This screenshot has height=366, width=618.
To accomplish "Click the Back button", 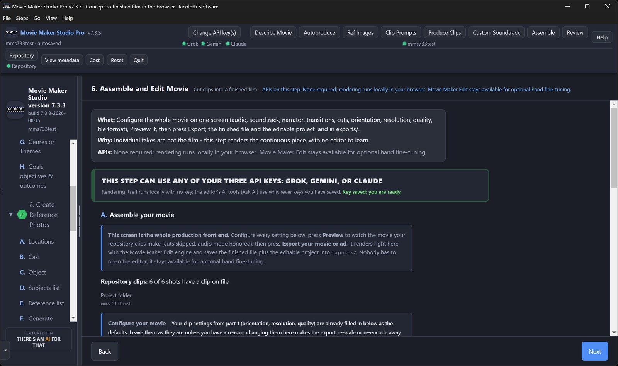I will 105,351.
